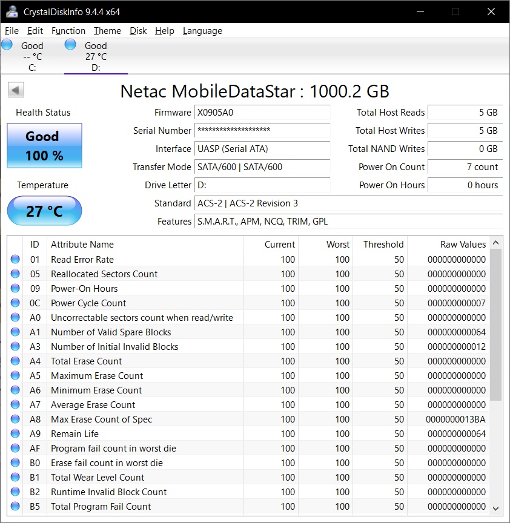
Task: Click the Serial Number field
Action: pos(262,131)
